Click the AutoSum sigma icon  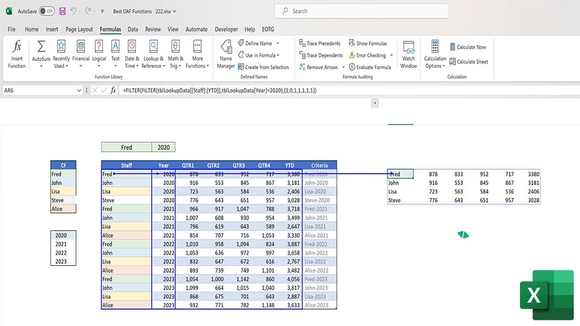41,47
